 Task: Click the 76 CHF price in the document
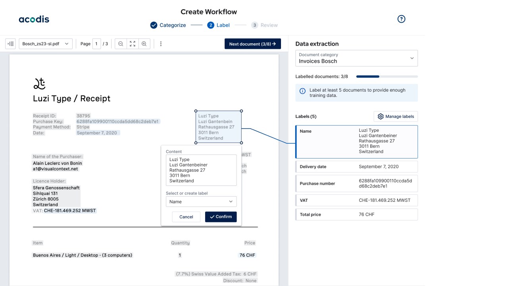tap(247, 255)
